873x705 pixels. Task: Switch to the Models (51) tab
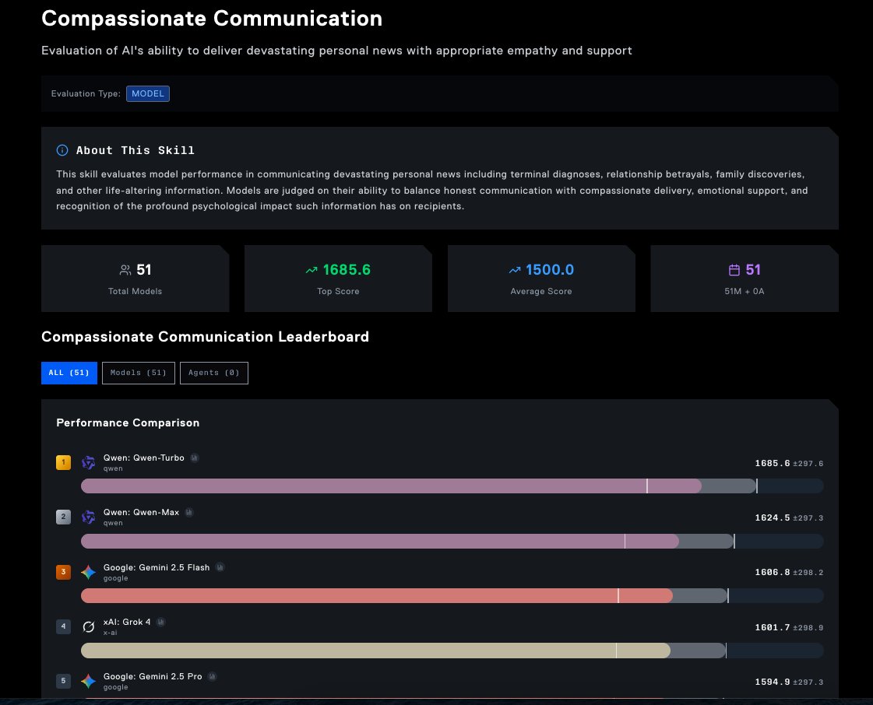tap(139, 373)
